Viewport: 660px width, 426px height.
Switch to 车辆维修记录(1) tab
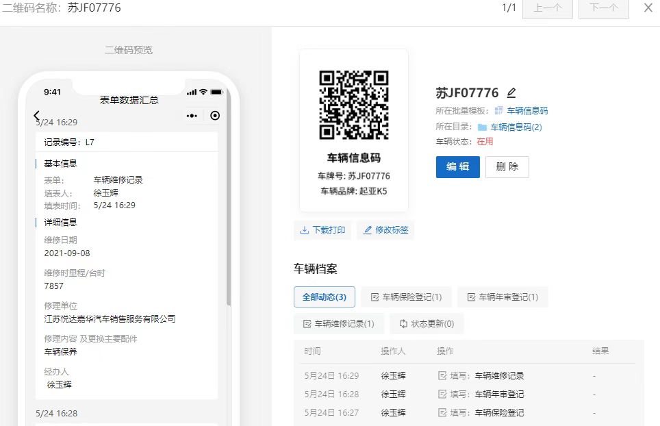click(338, 324)
